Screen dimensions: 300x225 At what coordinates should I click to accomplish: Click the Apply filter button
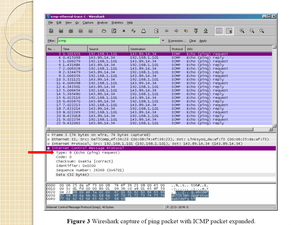(203, 41)
